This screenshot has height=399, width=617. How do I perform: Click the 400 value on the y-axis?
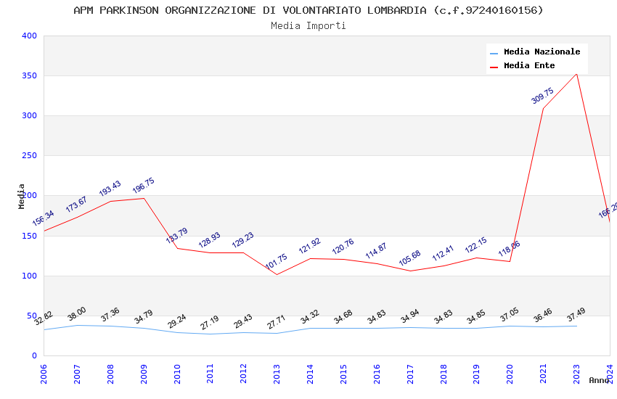pos(29,36)
